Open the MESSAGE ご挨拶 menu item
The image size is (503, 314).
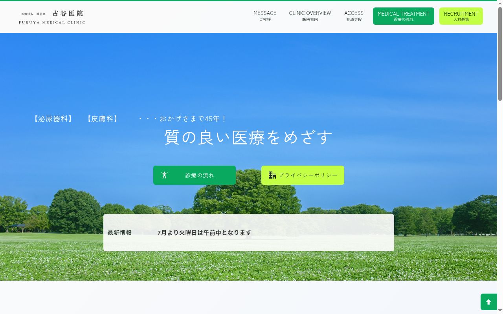click(x=265, y=16)
